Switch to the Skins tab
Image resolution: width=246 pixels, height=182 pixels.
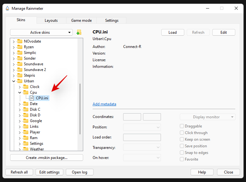[21, 20]
